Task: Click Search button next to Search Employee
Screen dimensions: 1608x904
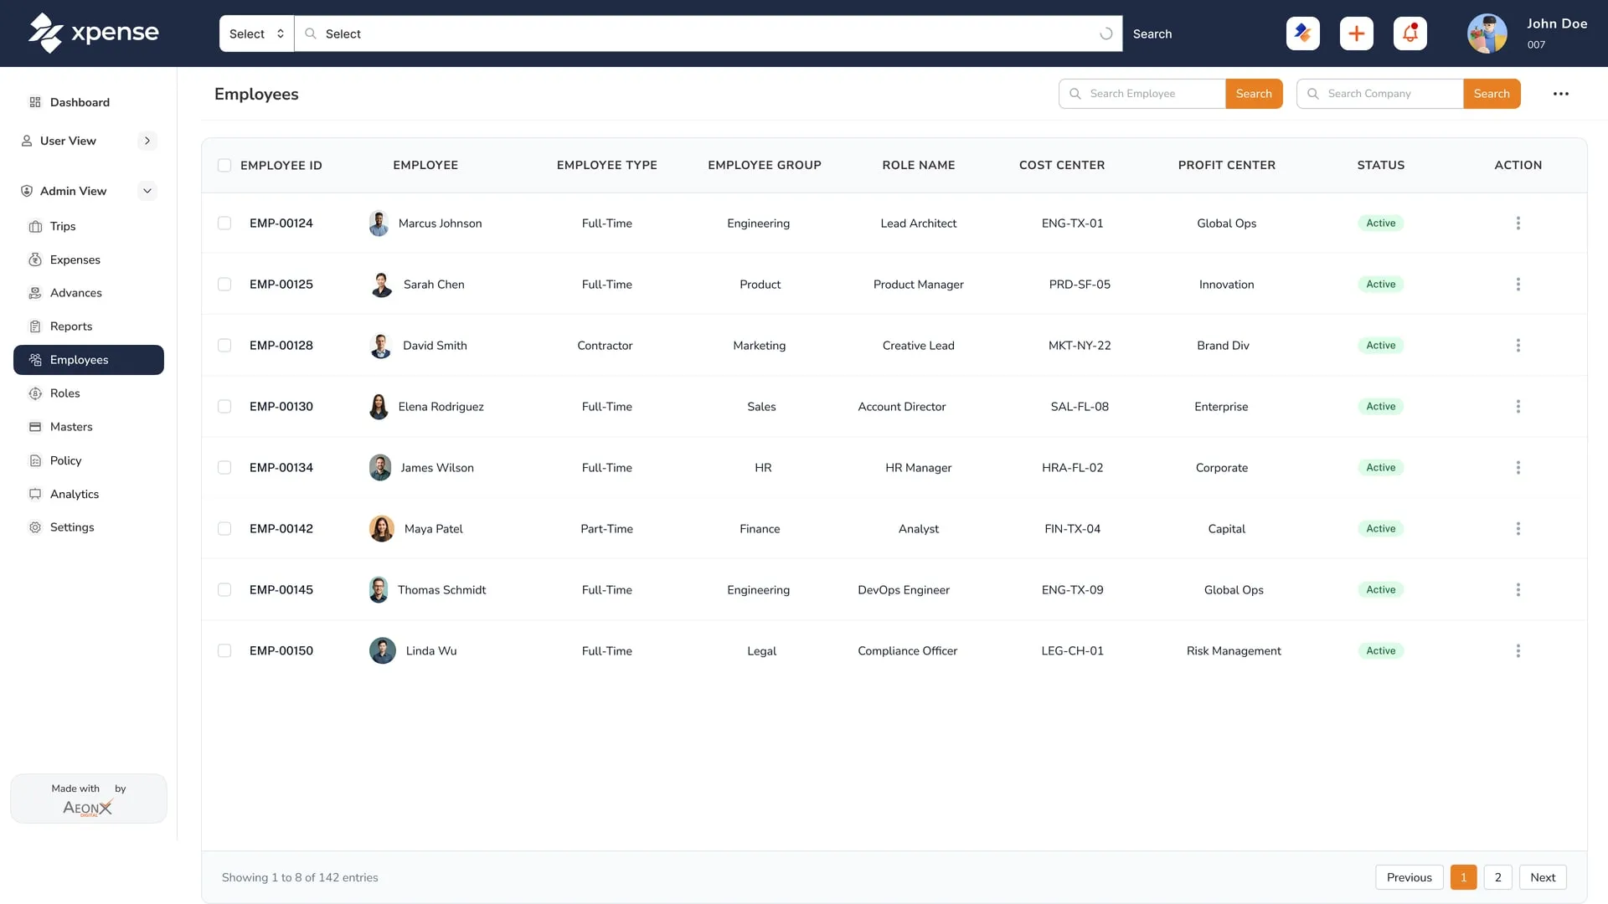Action: click(x=1254, y=94)
